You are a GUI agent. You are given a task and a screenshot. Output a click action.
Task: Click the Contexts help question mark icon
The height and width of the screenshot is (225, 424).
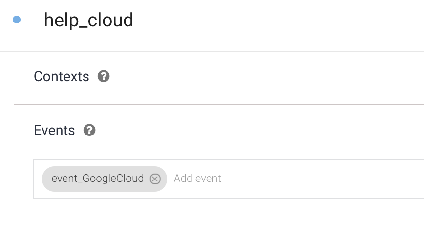(104, 77)
